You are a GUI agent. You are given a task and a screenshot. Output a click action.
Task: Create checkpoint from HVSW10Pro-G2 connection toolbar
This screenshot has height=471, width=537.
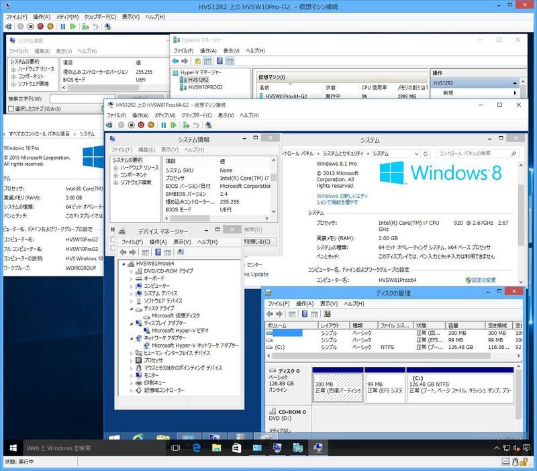tap(85, 26)
